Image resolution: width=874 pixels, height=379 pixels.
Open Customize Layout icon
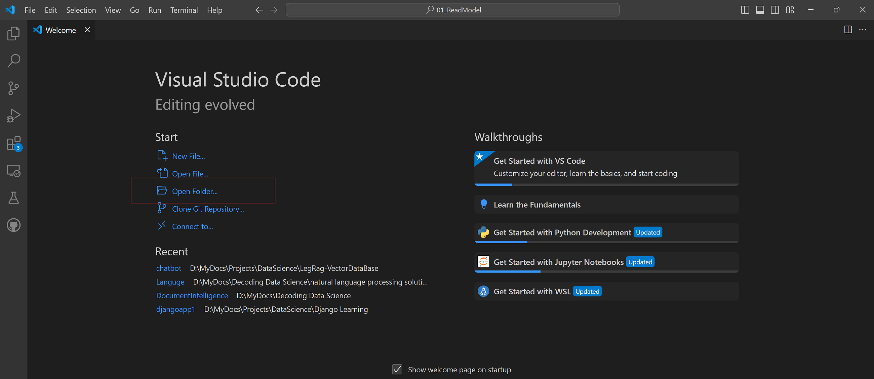click(790, 10)
